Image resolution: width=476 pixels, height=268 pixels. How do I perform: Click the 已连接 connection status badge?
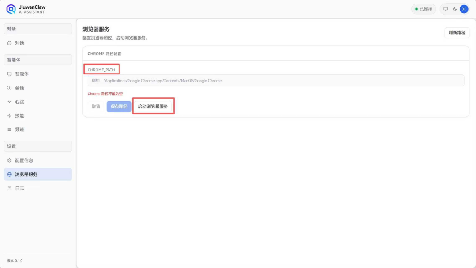(424, 9)
